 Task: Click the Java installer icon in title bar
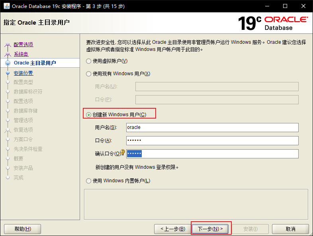[x=7, y=6]
